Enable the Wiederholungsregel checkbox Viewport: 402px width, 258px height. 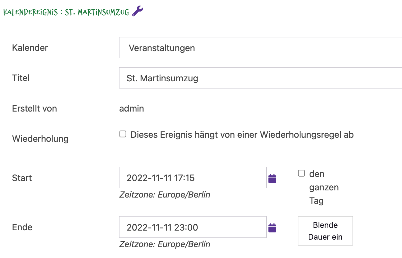[x=123, y=134]
